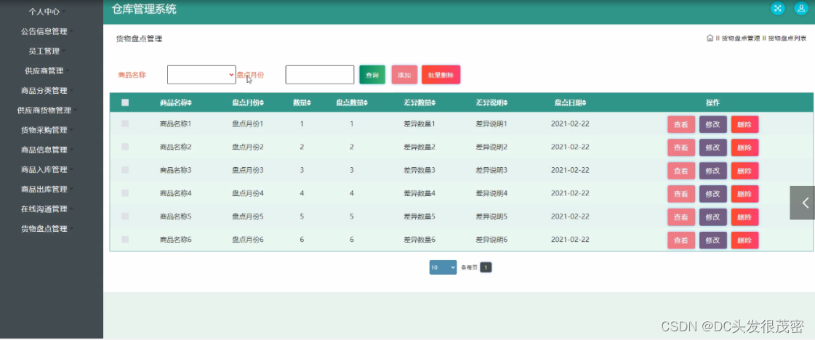Sort by 数量 column header
This screenshot has width=815, height=340.
pos(302,102)
